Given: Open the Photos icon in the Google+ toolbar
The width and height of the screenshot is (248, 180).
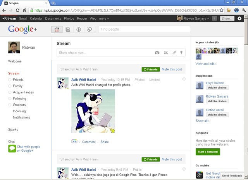Looking at the screenshot, I should 68,29.
